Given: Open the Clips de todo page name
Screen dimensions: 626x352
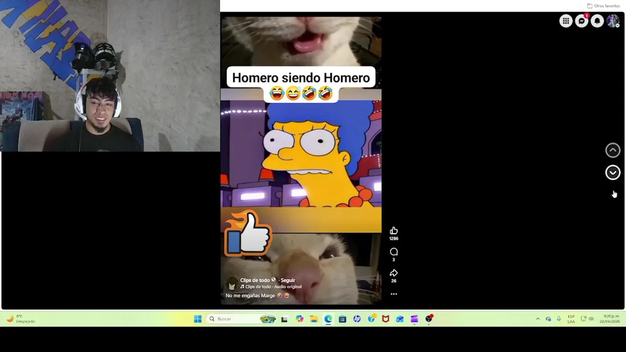Looking at the screenshot, I should 255,280.
